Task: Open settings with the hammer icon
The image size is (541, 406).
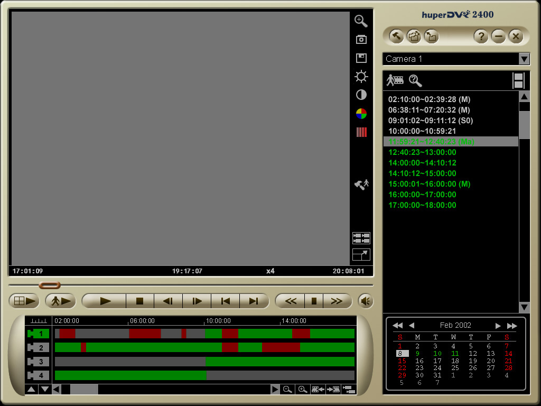Action: [396, 36]
